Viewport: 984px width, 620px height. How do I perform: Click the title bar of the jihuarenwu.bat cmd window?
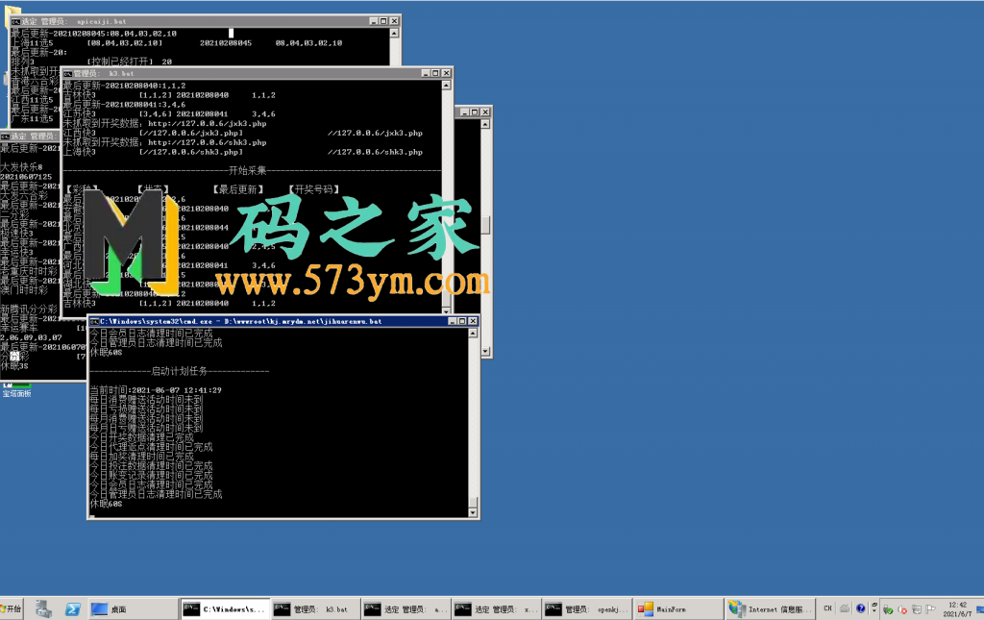[283, 321]
